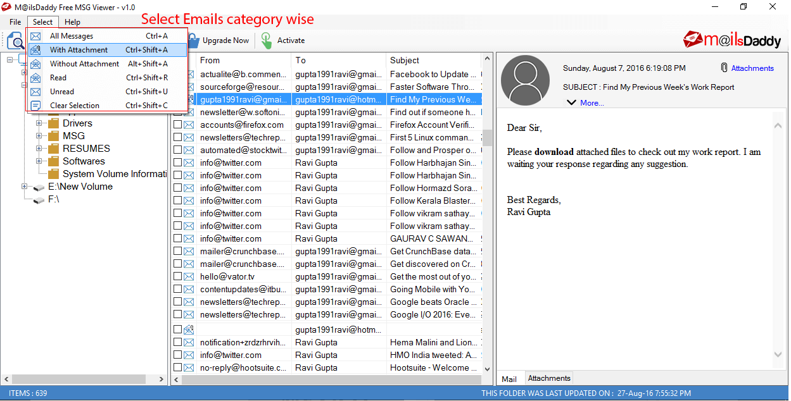Sort by the From column header
This screenshot has height=401, width=791.
coord(244,60)
